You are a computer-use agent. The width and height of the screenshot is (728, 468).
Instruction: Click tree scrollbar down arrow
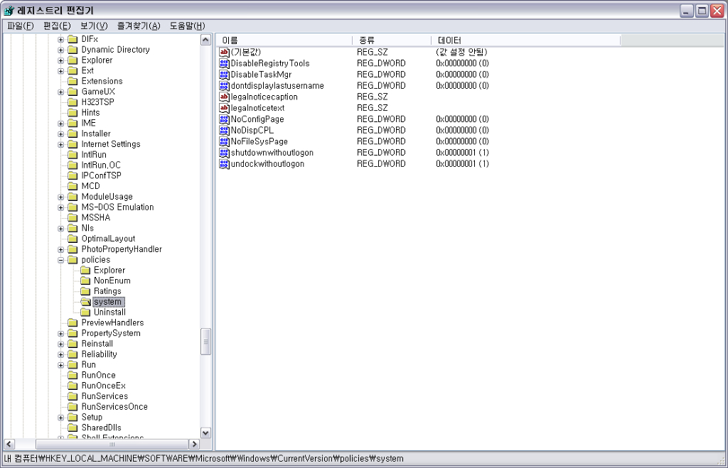(205, 432)
